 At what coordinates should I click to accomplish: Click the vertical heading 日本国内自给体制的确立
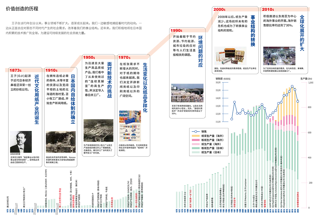(73, 99)
